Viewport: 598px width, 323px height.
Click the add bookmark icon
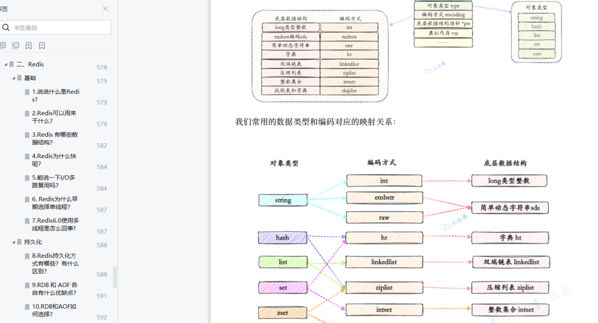28,45
